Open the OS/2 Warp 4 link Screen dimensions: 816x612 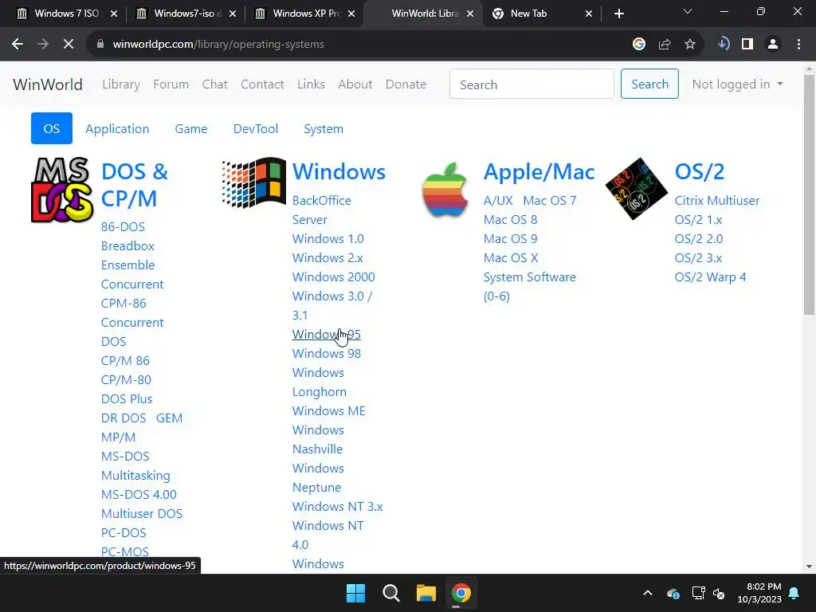(x=710, y=277)
